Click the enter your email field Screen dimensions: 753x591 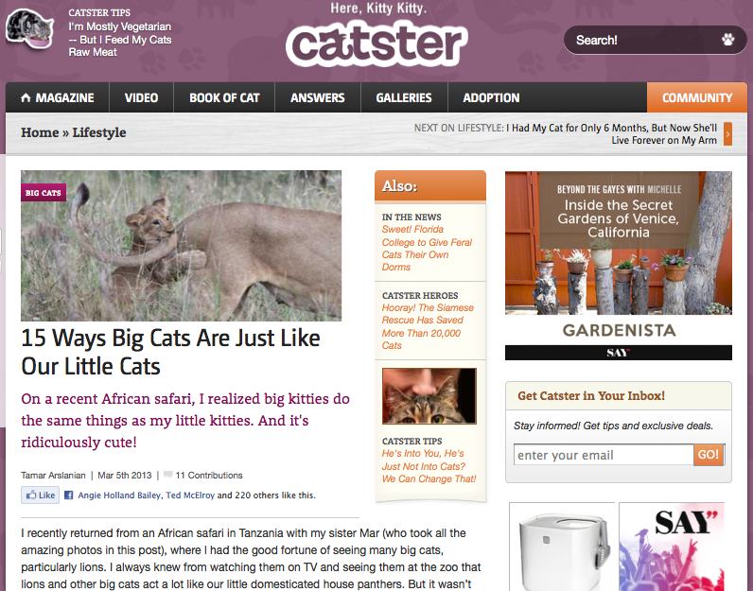coord(604,455)
